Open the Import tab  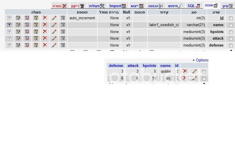(118, 6)
